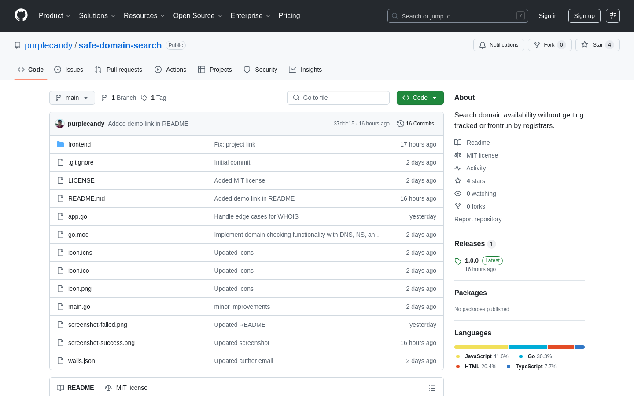Click the Readme link in About

click(472, 143)
